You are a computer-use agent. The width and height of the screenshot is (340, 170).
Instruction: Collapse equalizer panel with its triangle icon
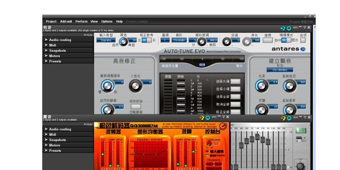click(305, 117)
